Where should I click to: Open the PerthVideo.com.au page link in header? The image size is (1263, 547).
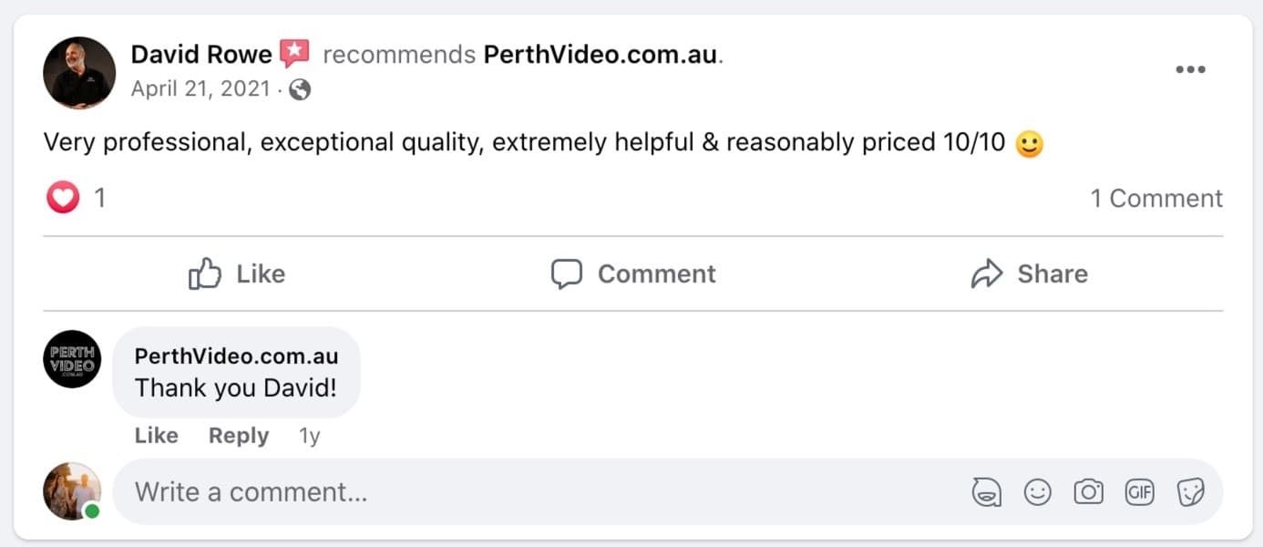point(601,55)
